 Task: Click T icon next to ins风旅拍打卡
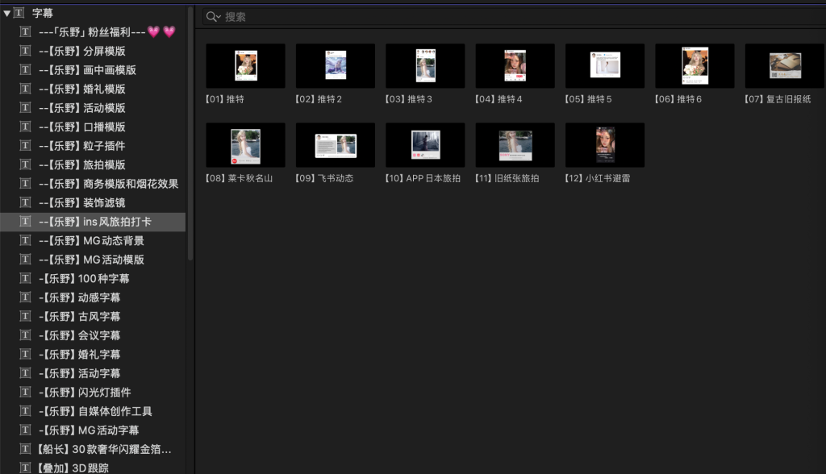(25, 221)
